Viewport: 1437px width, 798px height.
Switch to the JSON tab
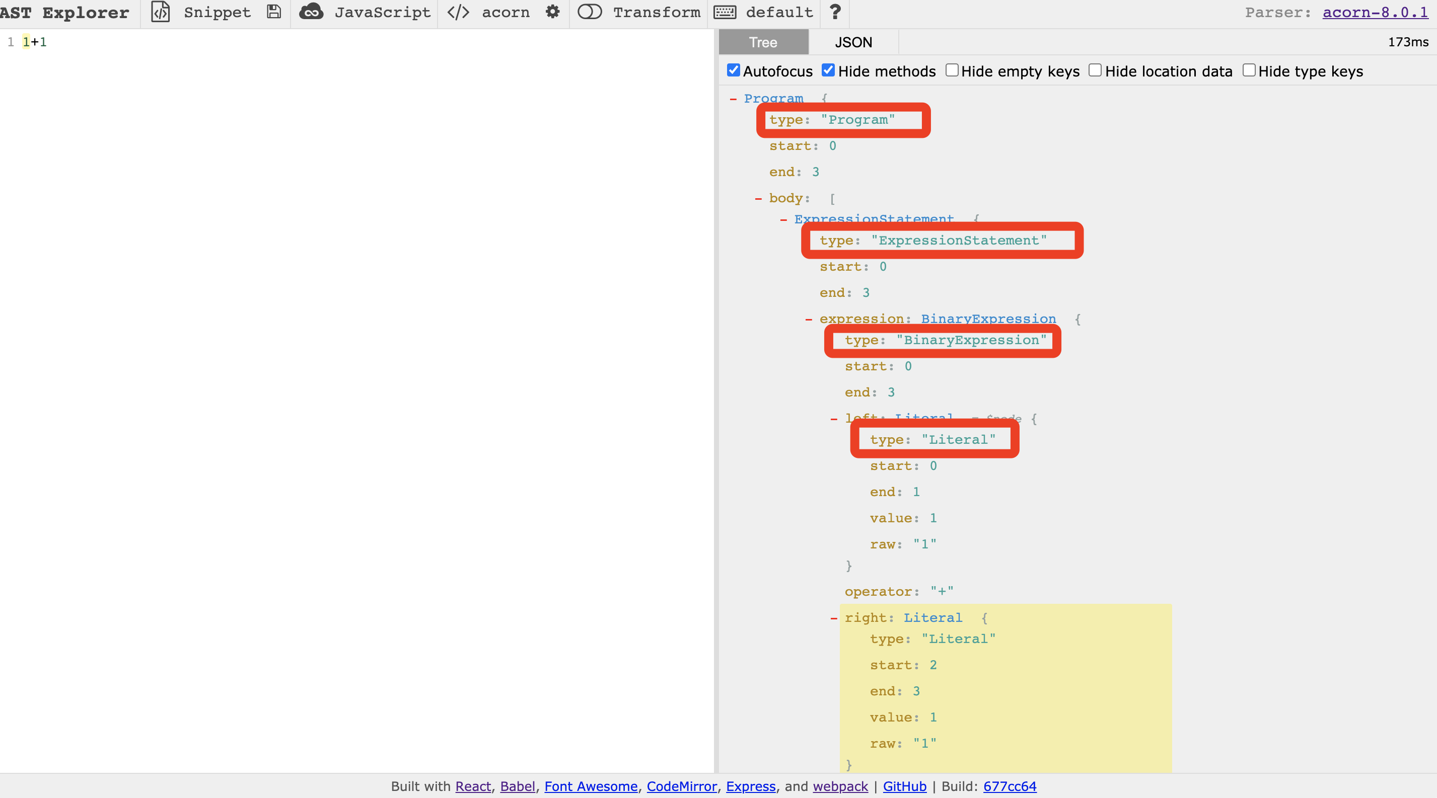click(853, 42)
